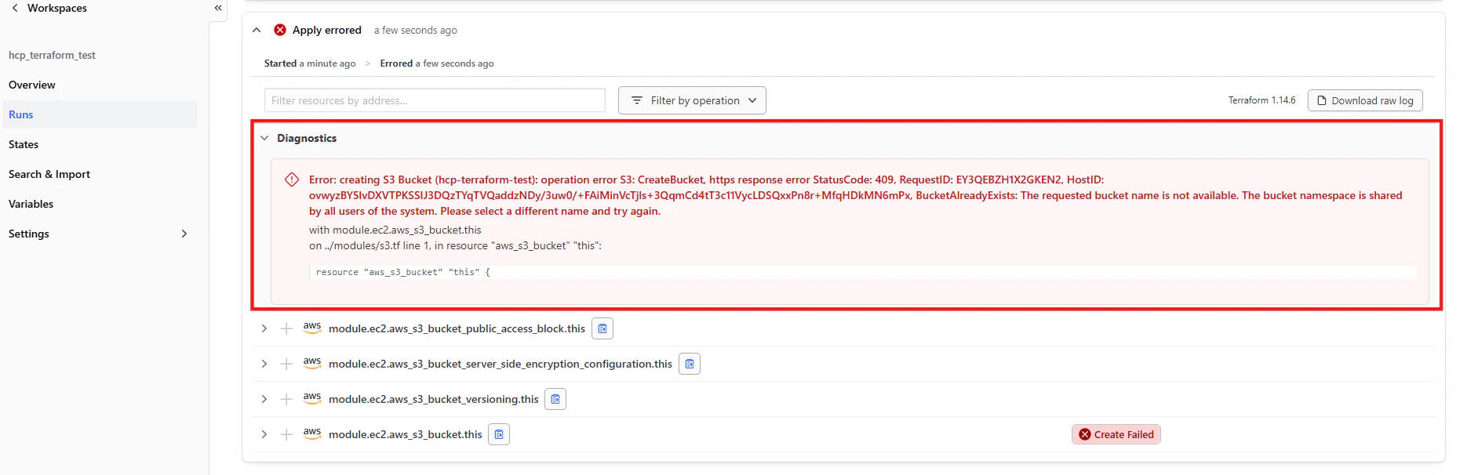The width and height of the screenshot is (1467, 475).
Task: Expand aws_s3_bucket_public_access_block.this row
Action: pyautogui.click(x=264, y=328)
